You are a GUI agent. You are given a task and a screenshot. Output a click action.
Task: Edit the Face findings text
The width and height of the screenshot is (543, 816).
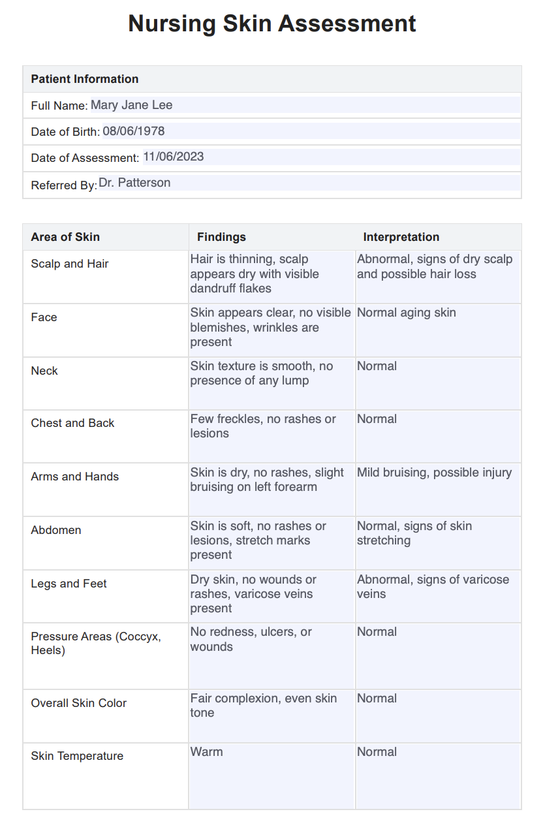[271, 330]
